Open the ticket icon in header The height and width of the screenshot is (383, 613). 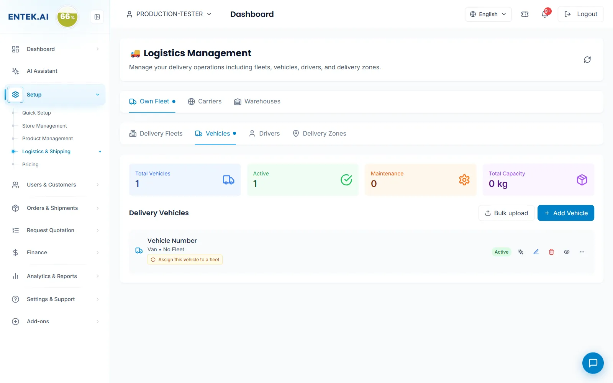(525, 14)
